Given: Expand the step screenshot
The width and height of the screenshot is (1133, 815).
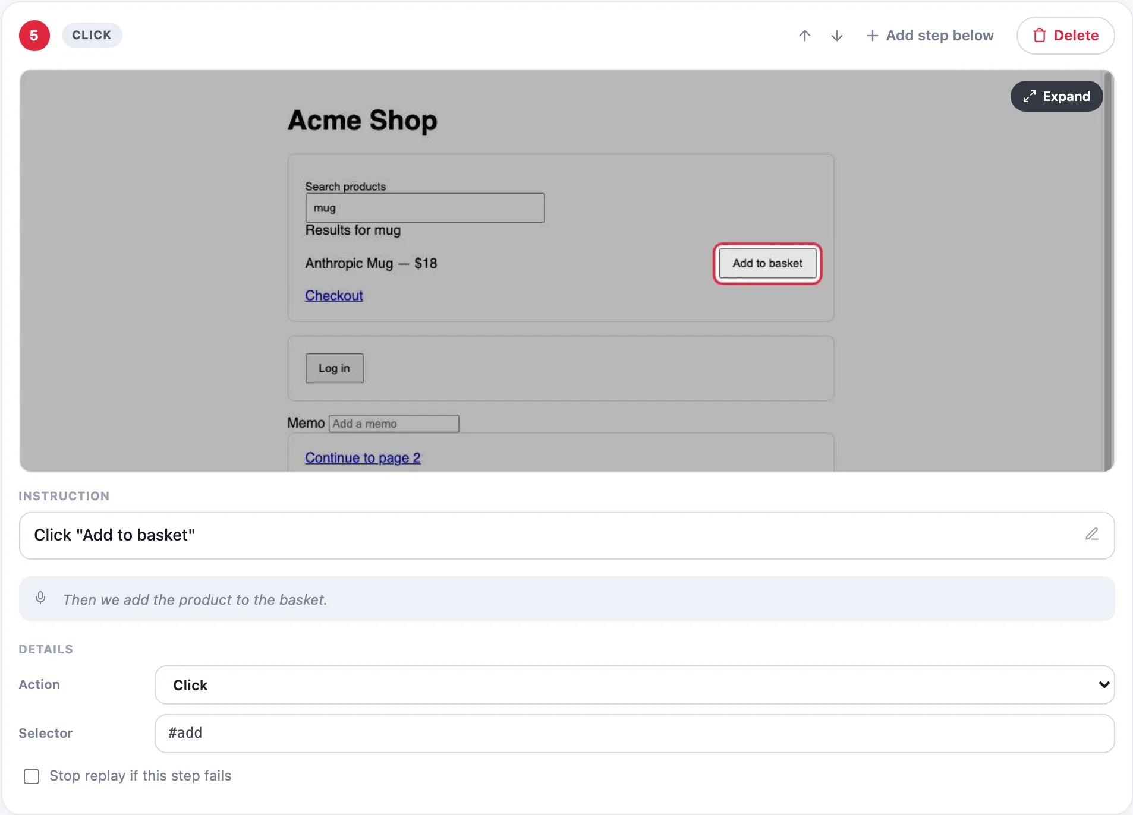Looking at the screenshot, I should 1056,96.
